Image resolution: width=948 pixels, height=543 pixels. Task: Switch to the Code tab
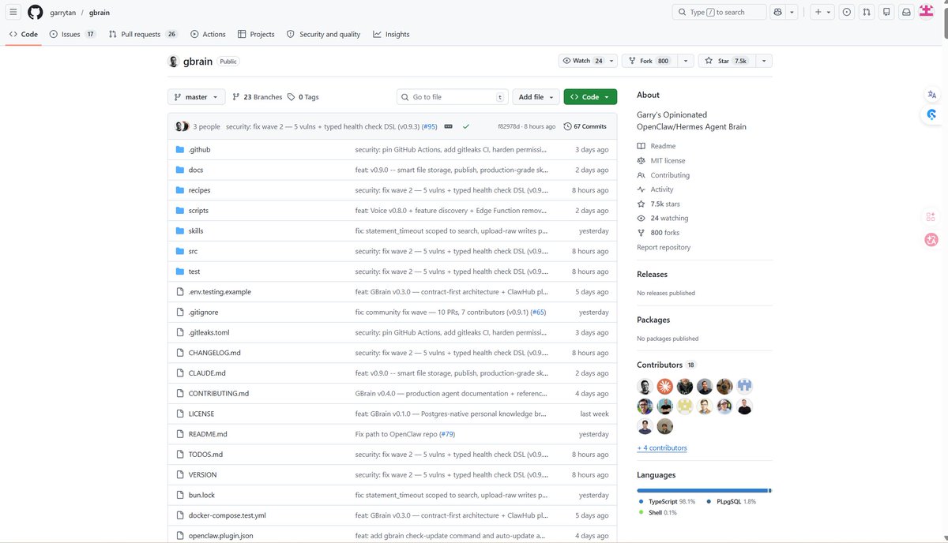pos(24,35)
